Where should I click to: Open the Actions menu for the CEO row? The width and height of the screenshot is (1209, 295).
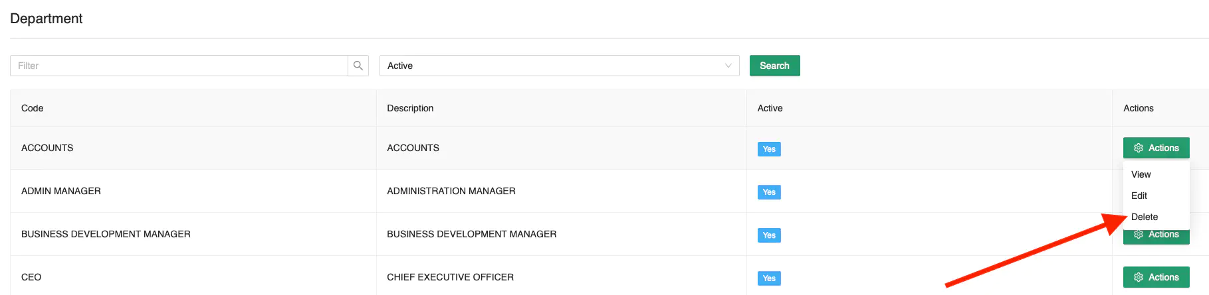pos(1156,277)
